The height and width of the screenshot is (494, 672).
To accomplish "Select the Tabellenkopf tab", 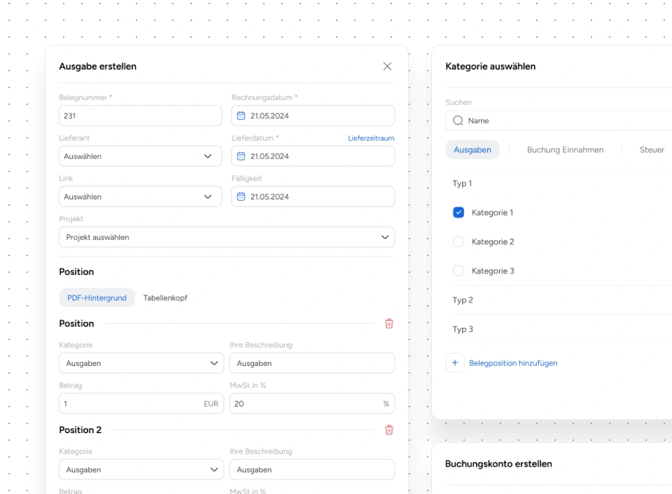I will [x=165, y=298].
